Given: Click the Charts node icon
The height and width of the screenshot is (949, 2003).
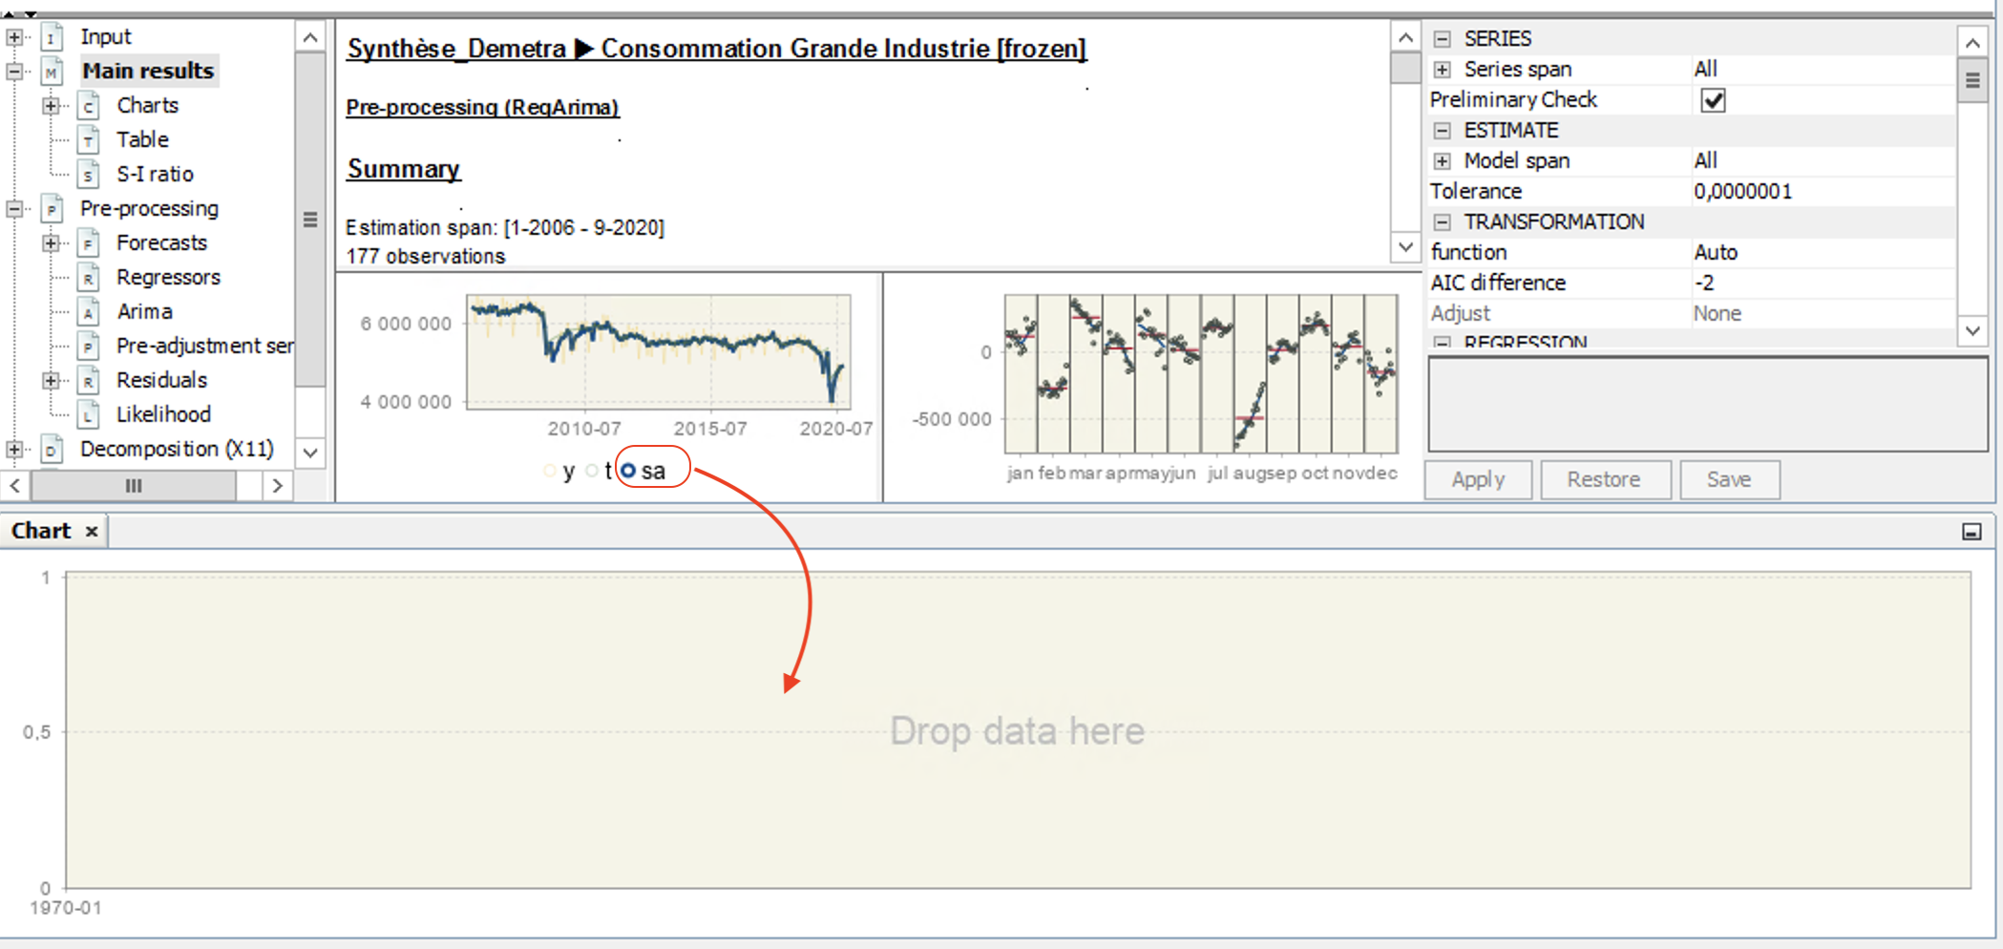Looking at the screenshot, I should click(x=89, y=106).
